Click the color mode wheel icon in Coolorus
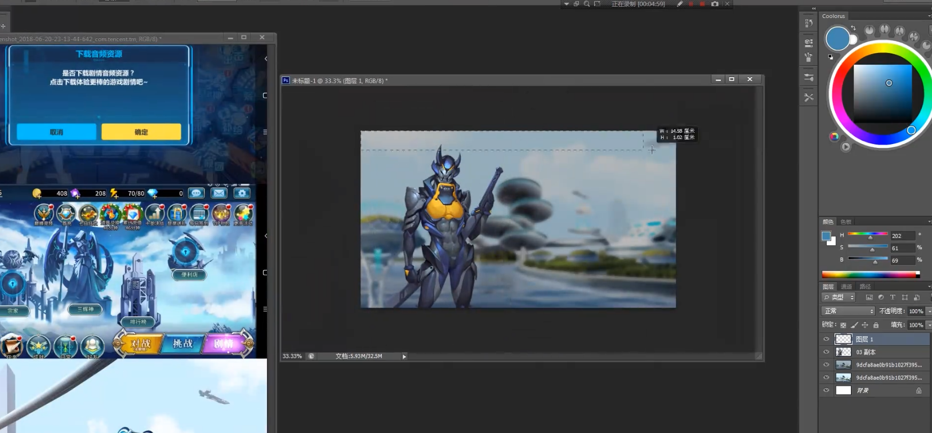 pyautogui.click(x=834, y=136)
